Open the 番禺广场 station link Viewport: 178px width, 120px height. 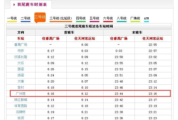tap(21, 45)
